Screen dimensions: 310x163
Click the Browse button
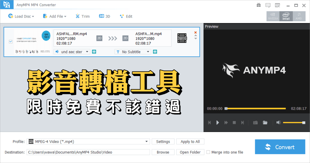coord(163,152)
